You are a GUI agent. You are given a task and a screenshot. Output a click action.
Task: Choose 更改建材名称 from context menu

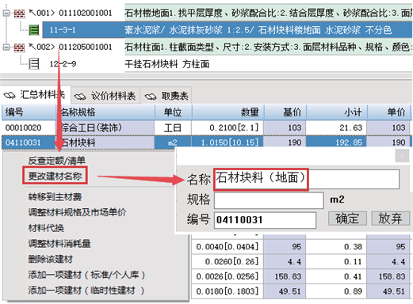pos(55,176)
